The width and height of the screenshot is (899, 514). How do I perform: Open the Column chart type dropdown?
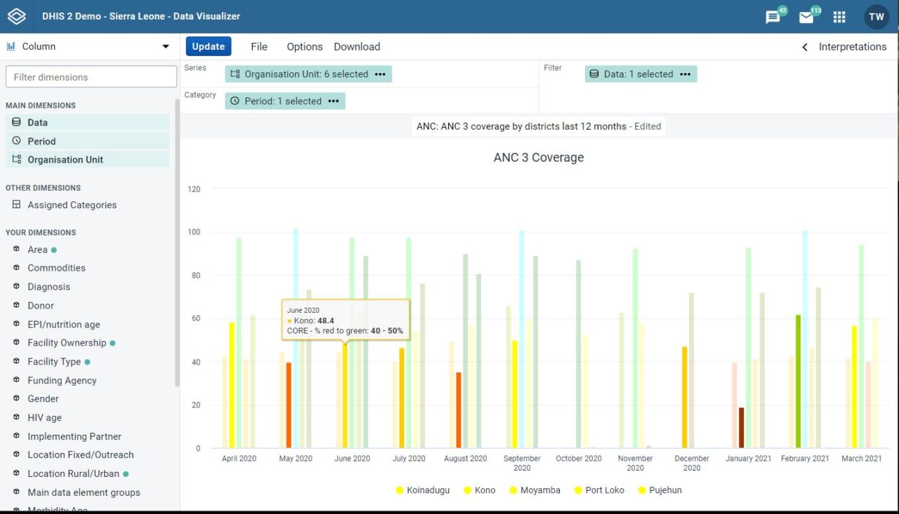(88, 46)
